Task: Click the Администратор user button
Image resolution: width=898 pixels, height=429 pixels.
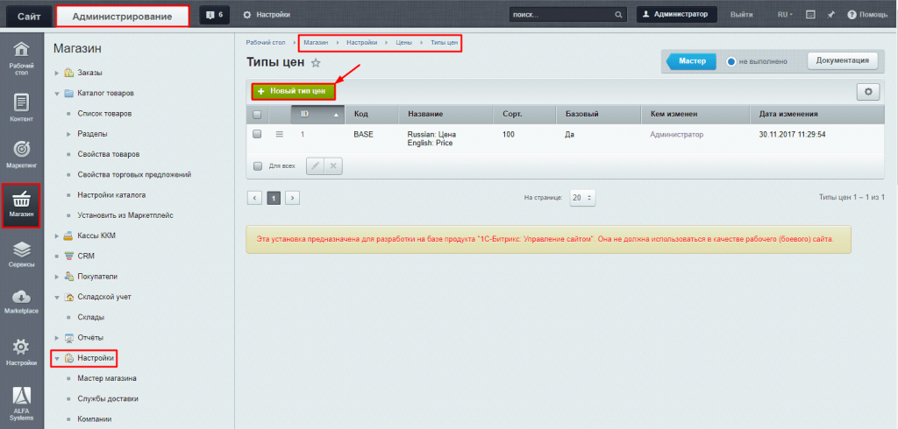Action: [677, 14]
